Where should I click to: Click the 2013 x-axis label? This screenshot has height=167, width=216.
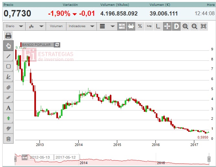point(40,145)
